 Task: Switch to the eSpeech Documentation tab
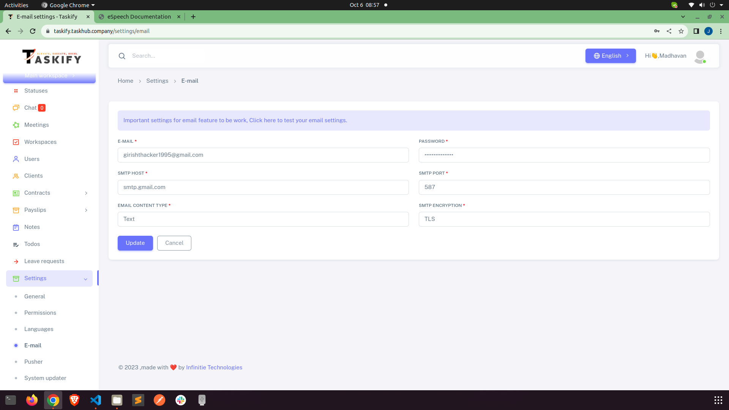(138, 17)
